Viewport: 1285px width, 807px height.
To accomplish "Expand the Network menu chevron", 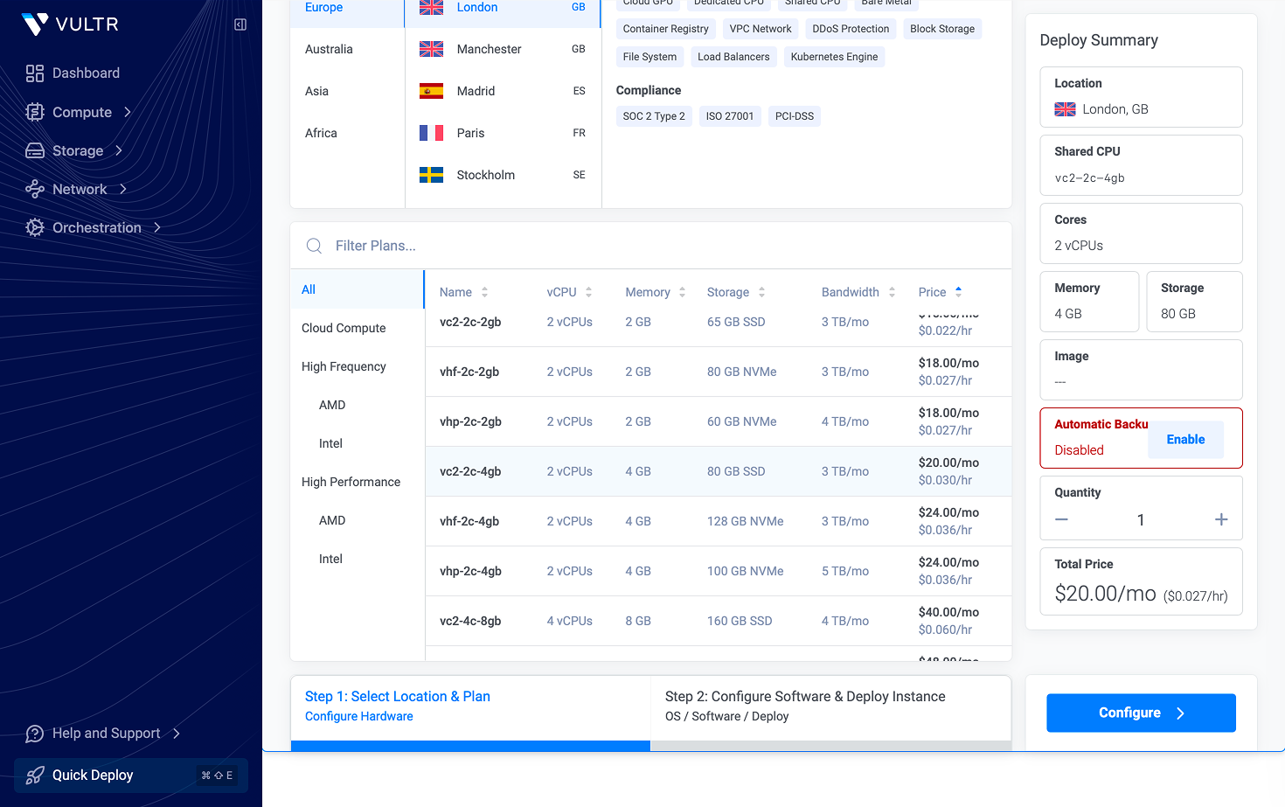I will tap(123, 189).
